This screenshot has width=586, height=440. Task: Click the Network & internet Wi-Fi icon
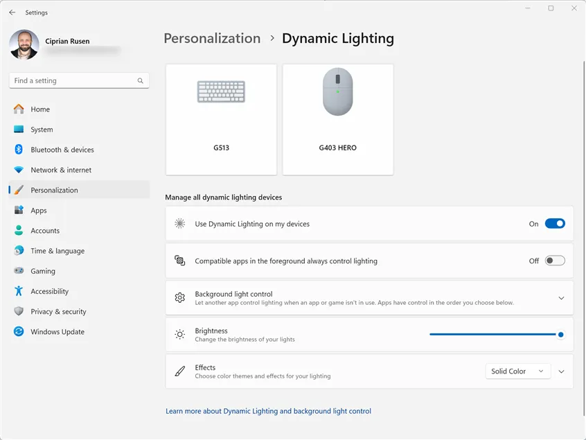tap(19, 170)
